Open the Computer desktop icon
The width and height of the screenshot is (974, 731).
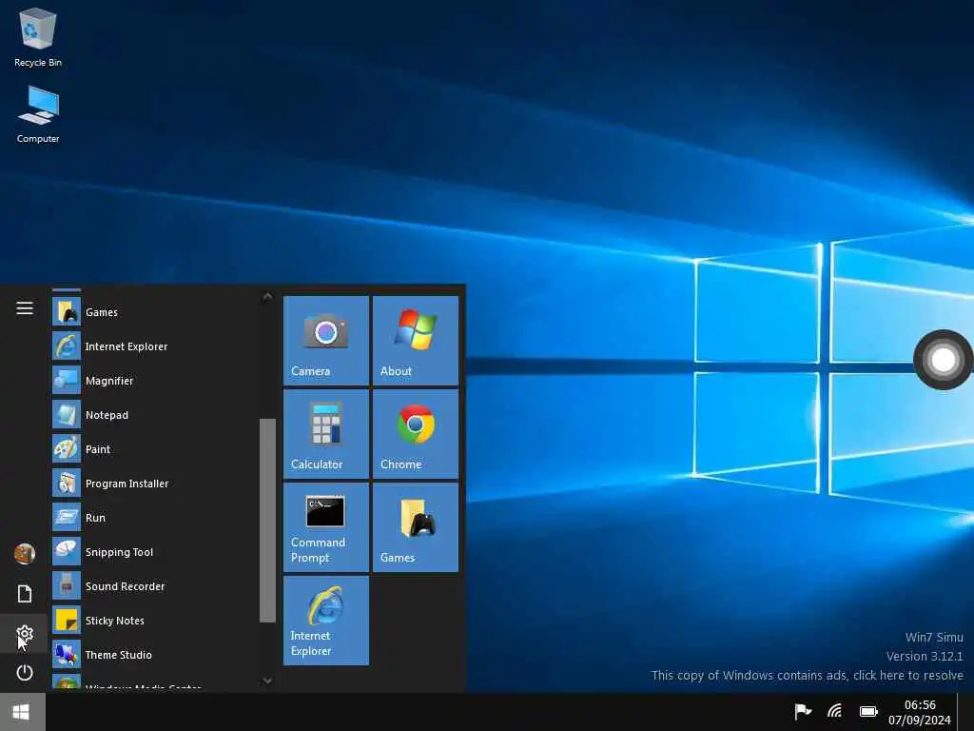[x=38, y=114]
